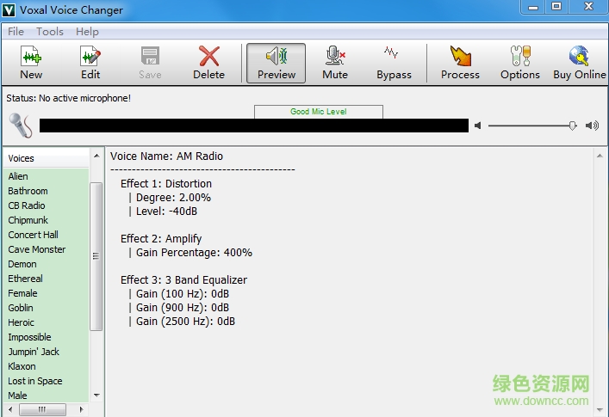Image resolution: width=609 pixels, height=417 pixels.
Task: Select the Demon voice
Action: pos(47,264)
